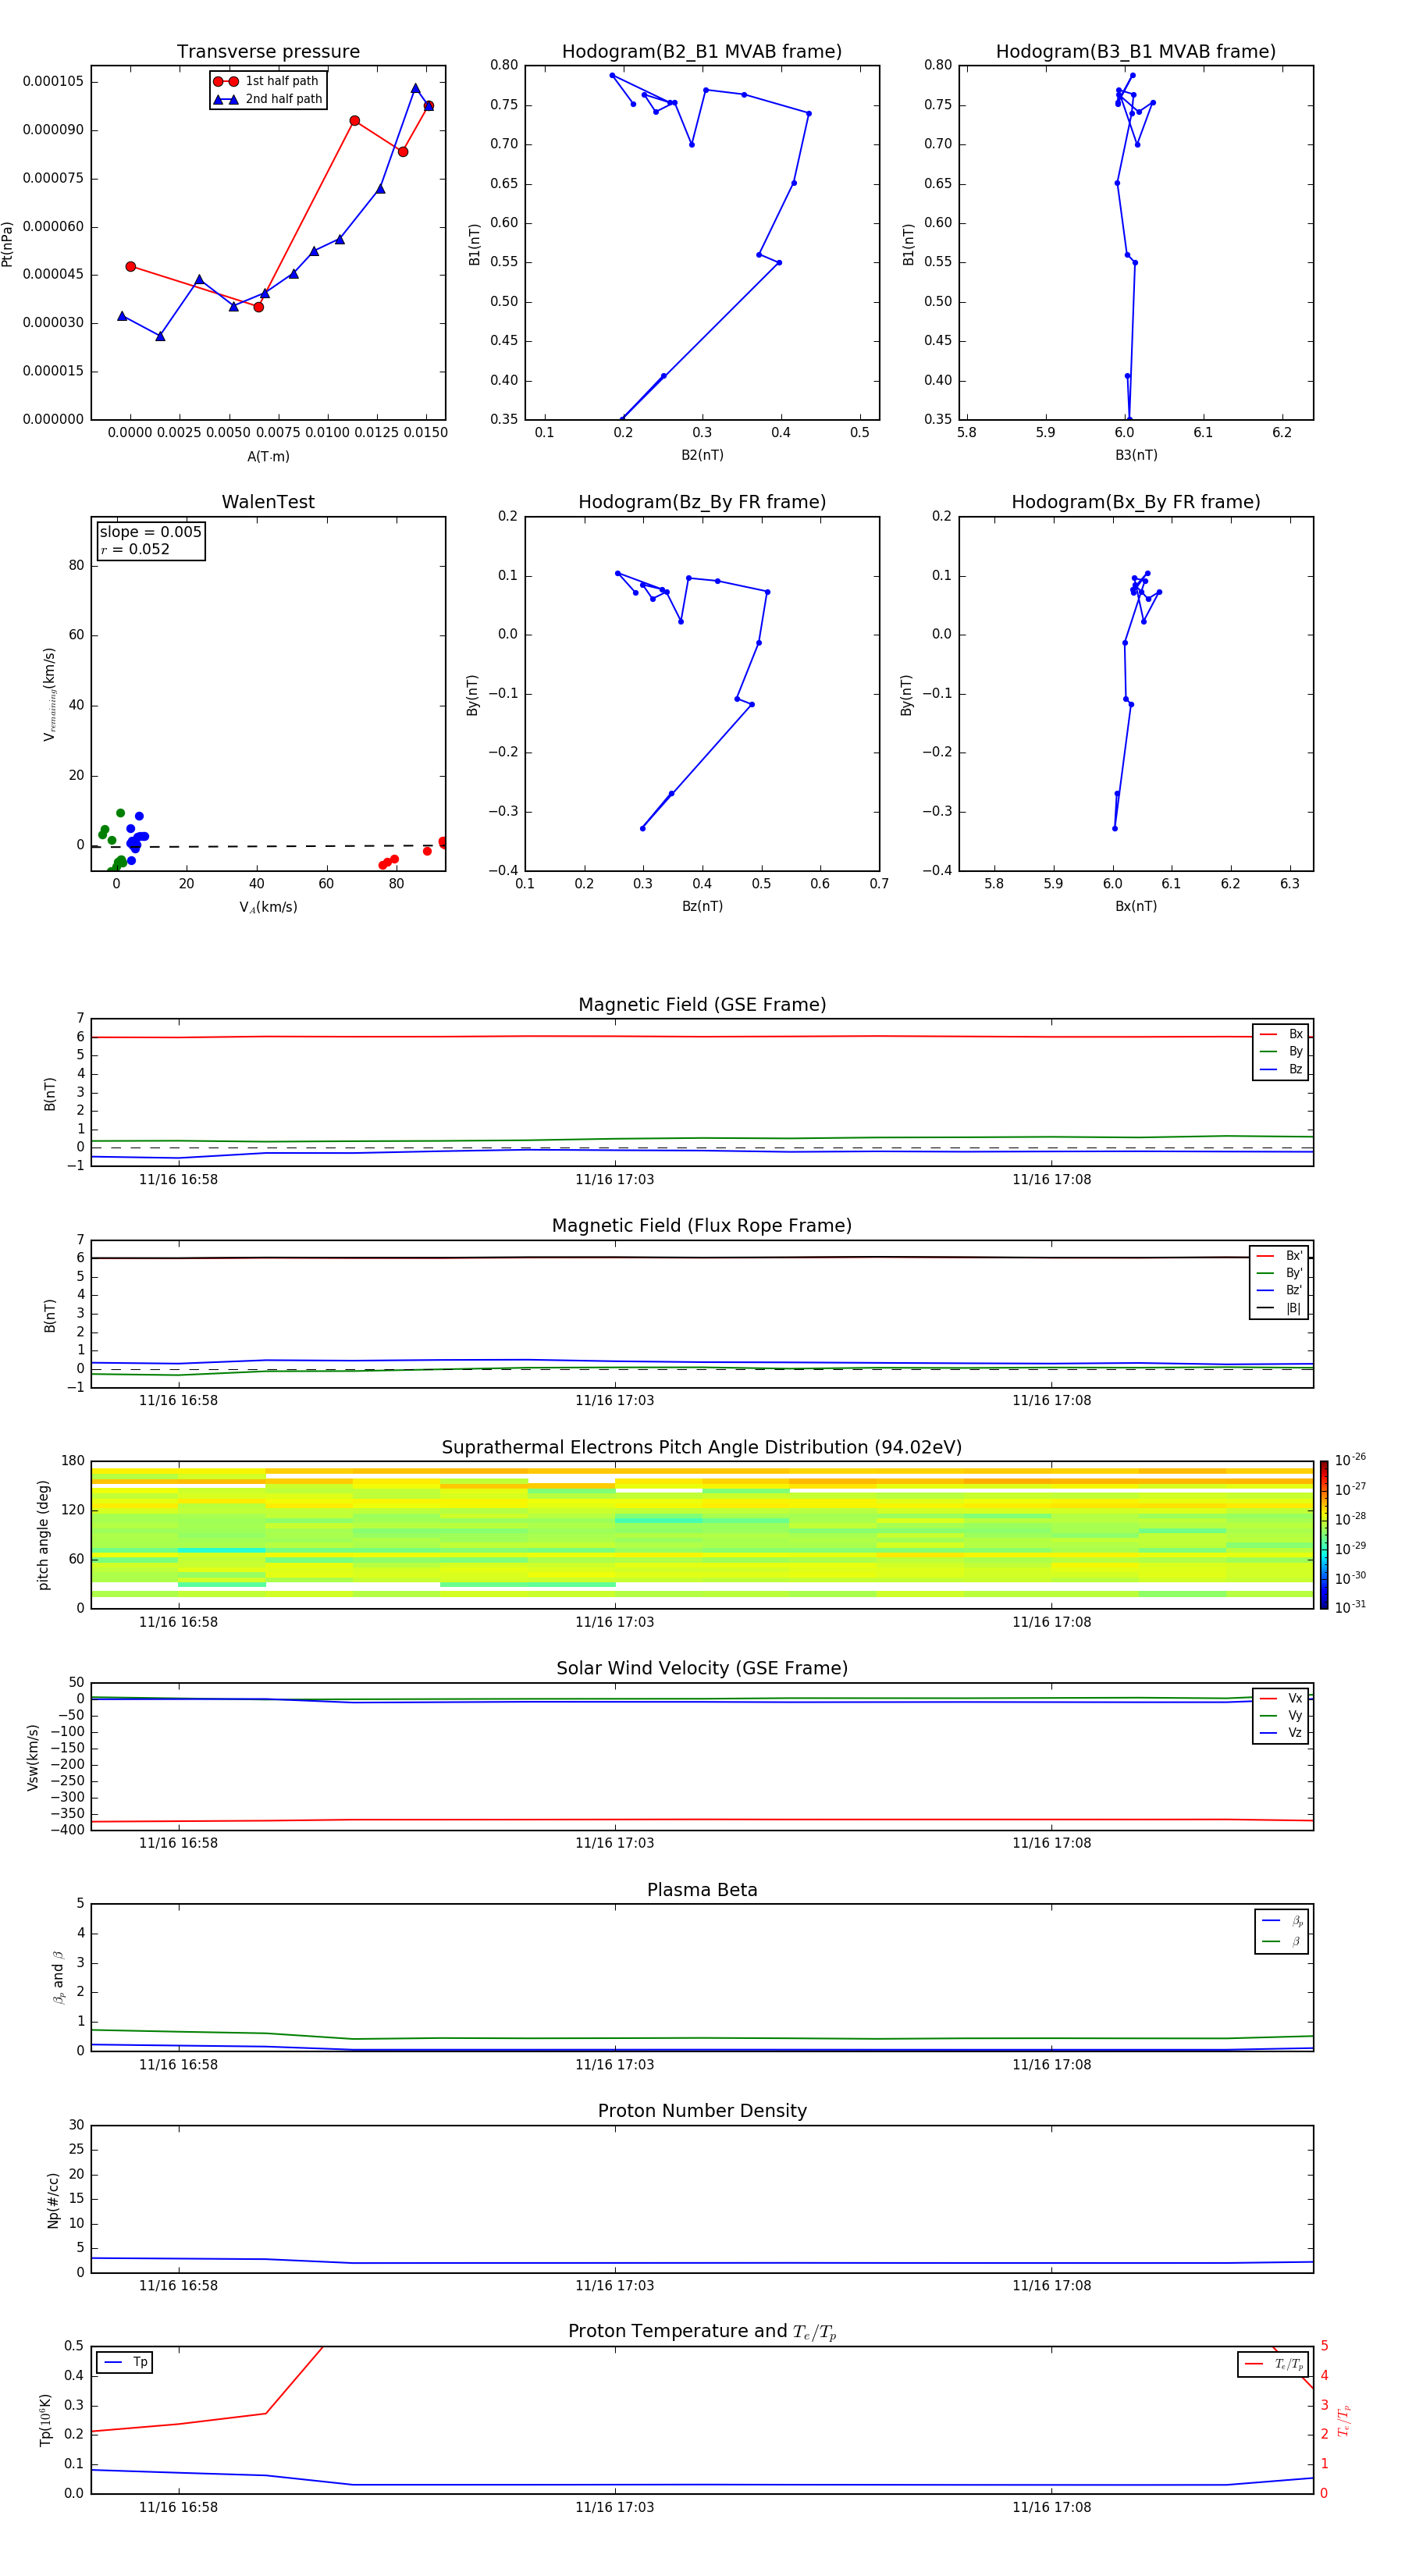Click the pitch angle color scale bar
The width and height of the screenshot is (1405, 2576).
click(1324, 1534)
